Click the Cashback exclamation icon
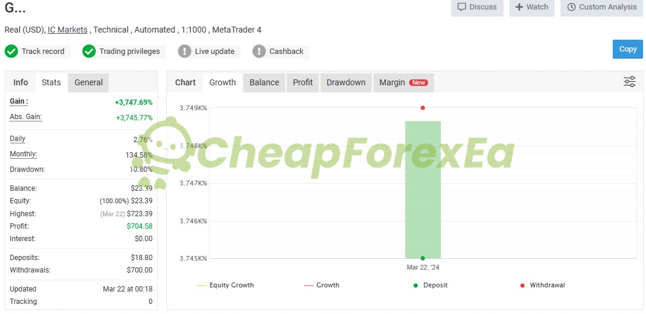 click(x=259, y=52)
